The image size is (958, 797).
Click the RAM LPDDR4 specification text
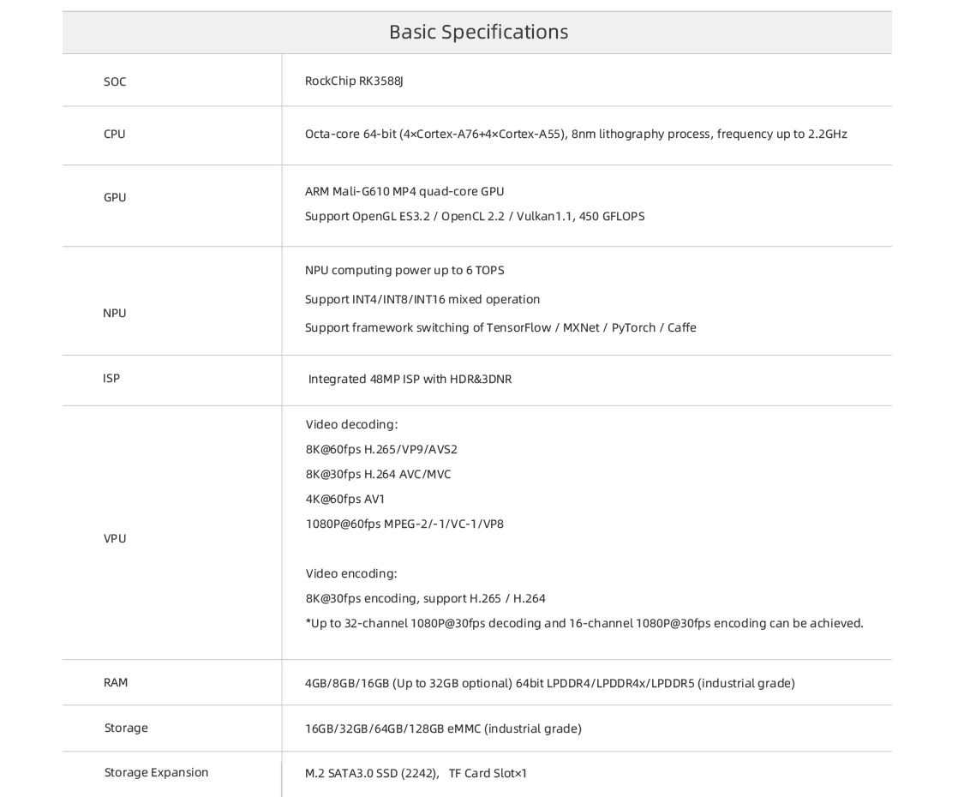pyautogui.click(x=549, y=683)
